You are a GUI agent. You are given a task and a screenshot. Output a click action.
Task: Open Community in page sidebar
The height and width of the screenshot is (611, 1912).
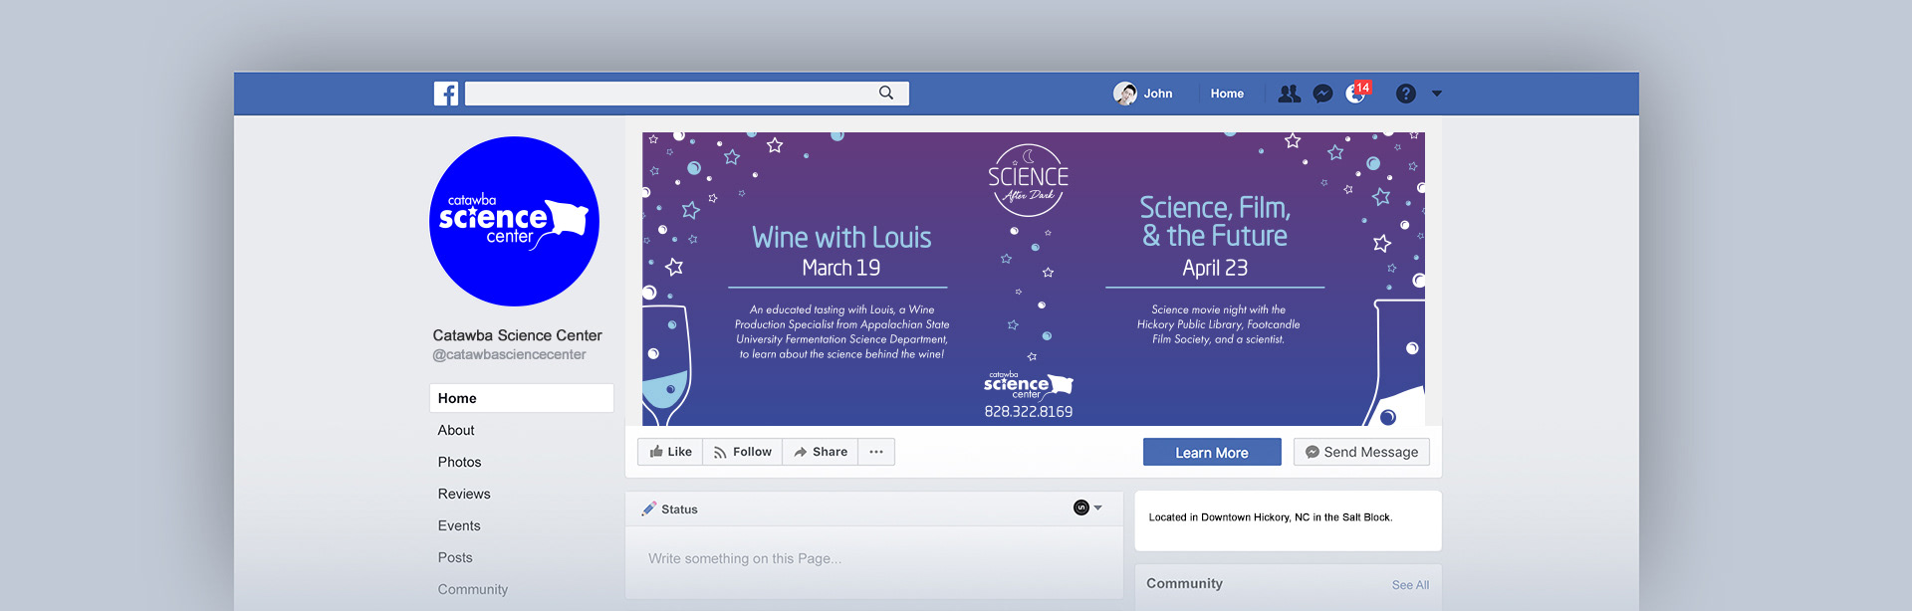tap(473, 589)
